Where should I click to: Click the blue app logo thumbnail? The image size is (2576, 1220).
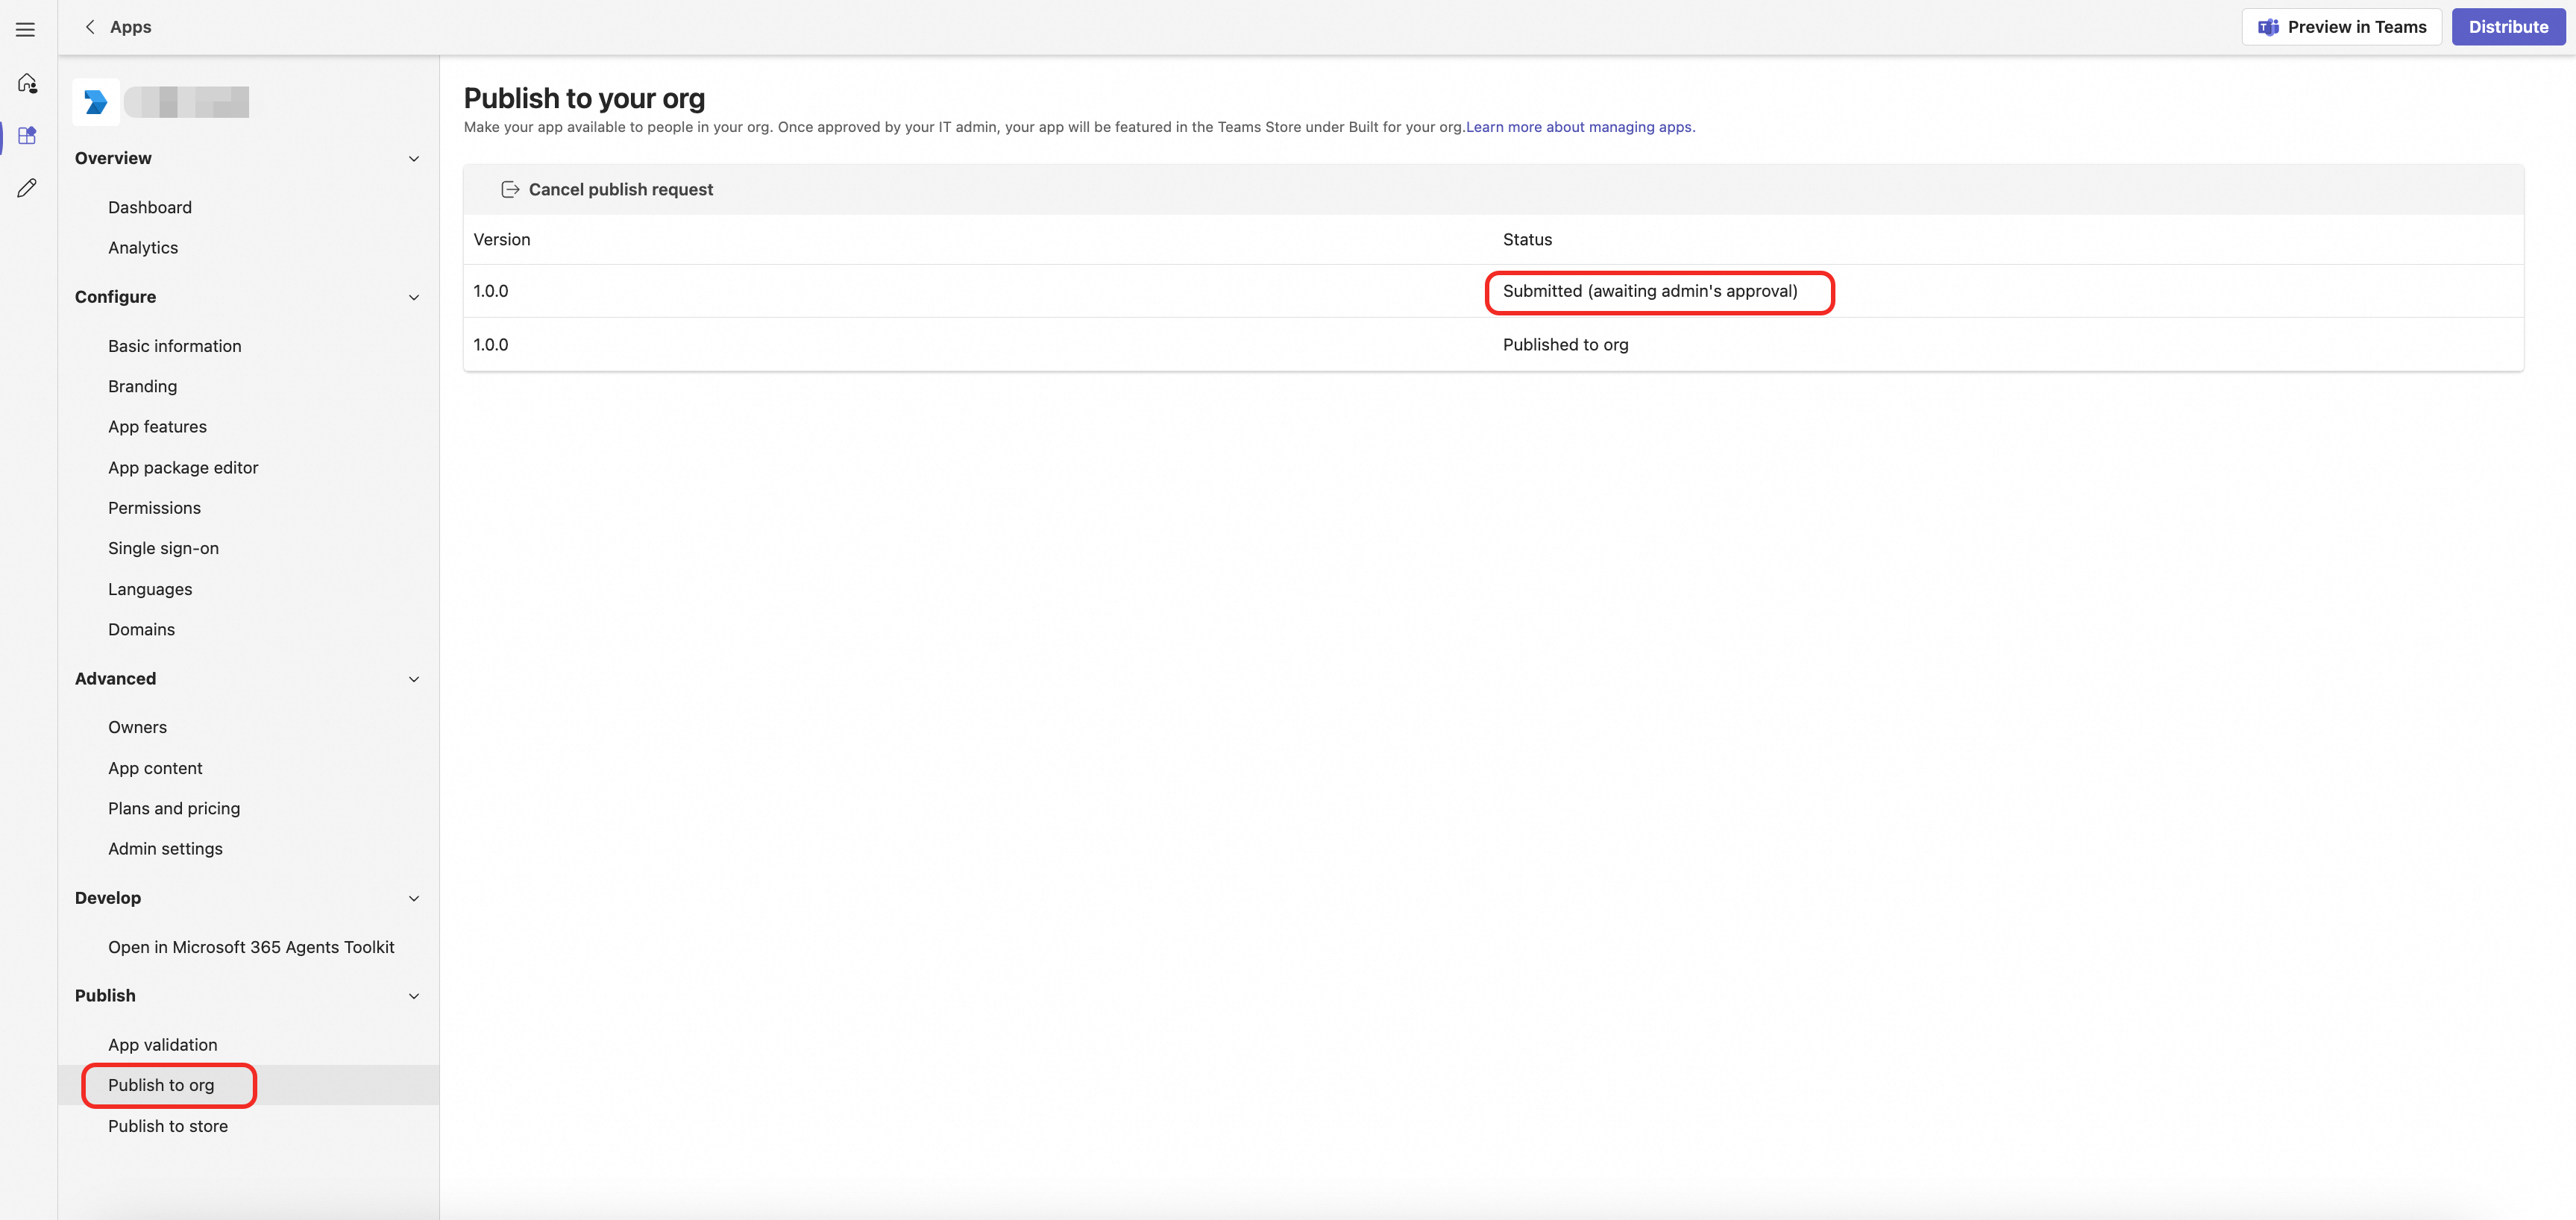tap(96, 102)
